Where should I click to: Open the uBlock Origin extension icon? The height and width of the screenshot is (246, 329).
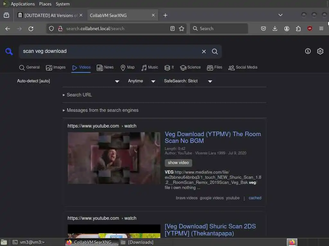coord(310,29)
